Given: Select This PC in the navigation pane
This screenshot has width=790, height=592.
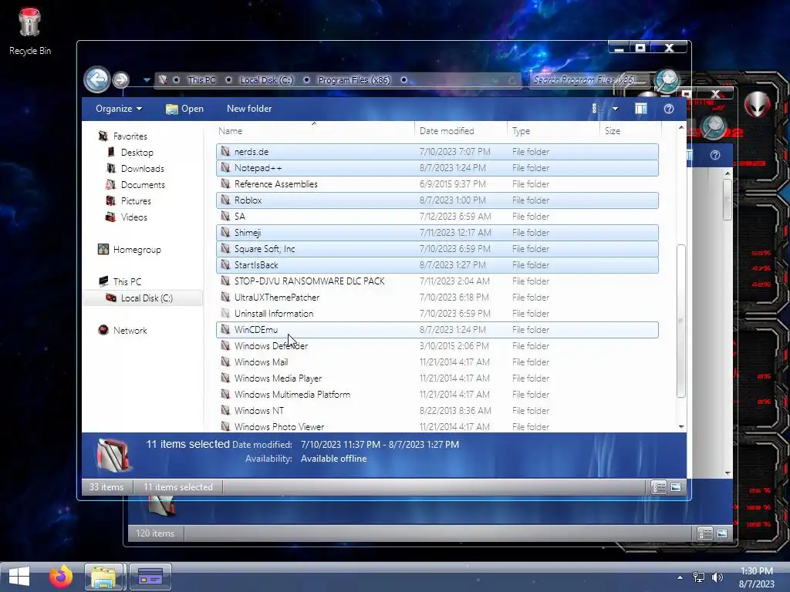Looking at the screenshot, I should pos(127,282).
